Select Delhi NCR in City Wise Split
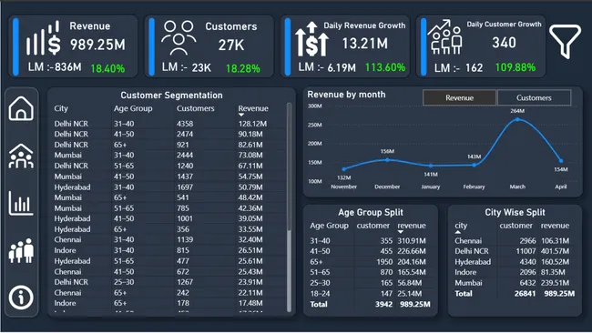592x333 pixels. point(472,251)
